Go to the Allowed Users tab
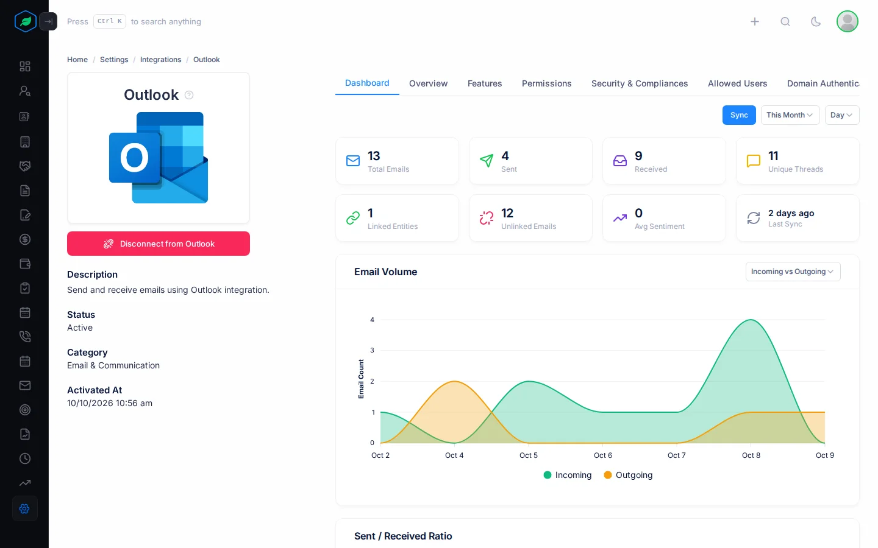This screenshot has width=878, height=548. click(738, 83)
